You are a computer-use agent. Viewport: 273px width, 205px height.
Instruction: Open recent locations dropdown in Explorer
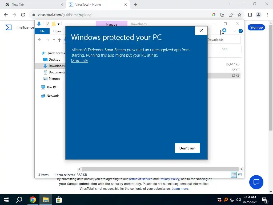[x=54, y=40]
